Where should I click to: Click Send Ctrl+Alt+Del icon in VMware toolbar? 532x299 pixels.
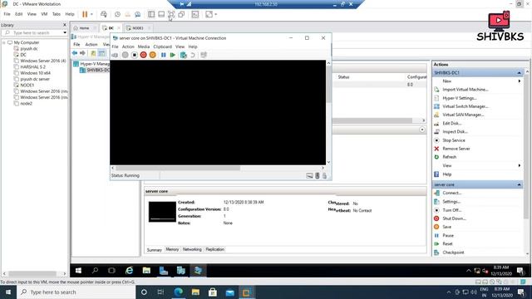(104, 14)
